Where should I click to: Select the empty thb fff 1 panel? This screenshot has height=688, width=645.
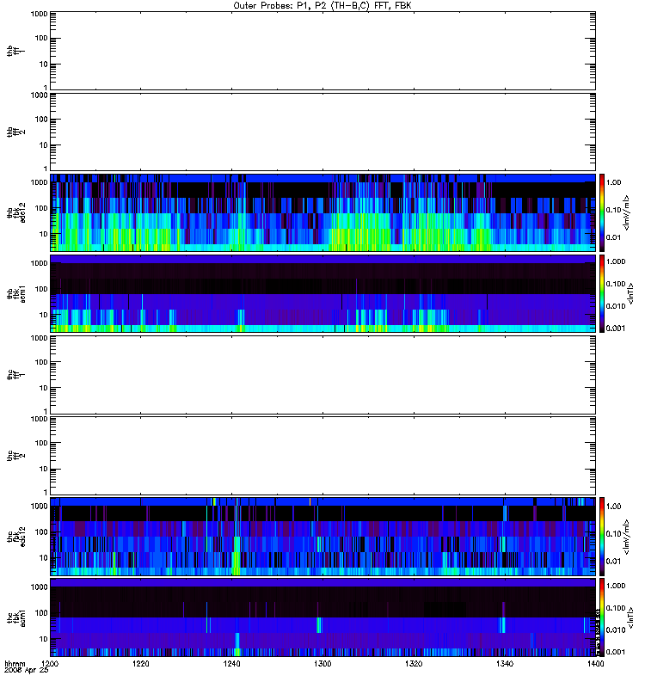tap(323, 51)
